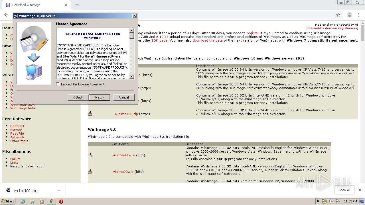Click download icon for winima90.exe
Image resolution: width=365 pixels, height=205 pixels.
click(x=90, y=155)
